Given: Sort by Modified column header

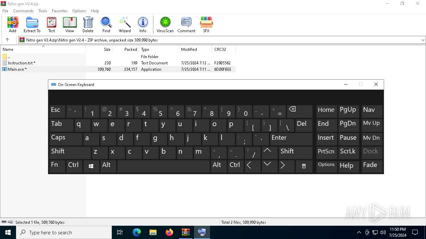Looking at the screenshot, I should point(196,49).
